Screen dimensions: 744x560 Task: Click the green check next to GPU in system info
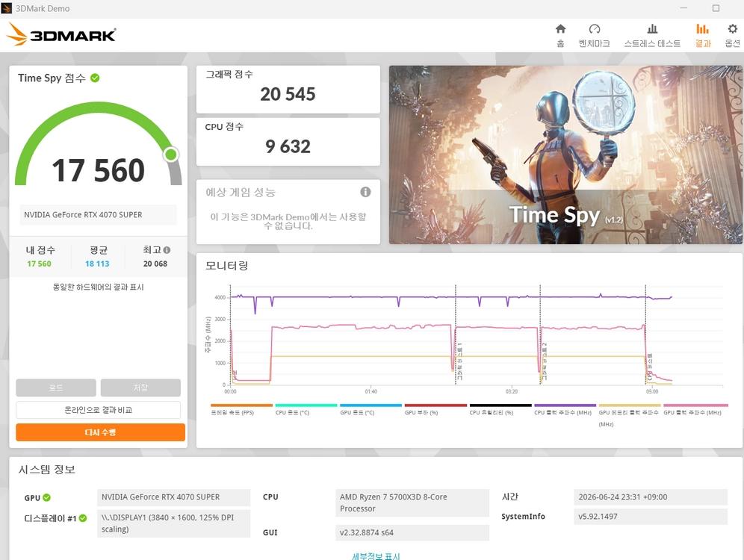[x=46, y=497]
